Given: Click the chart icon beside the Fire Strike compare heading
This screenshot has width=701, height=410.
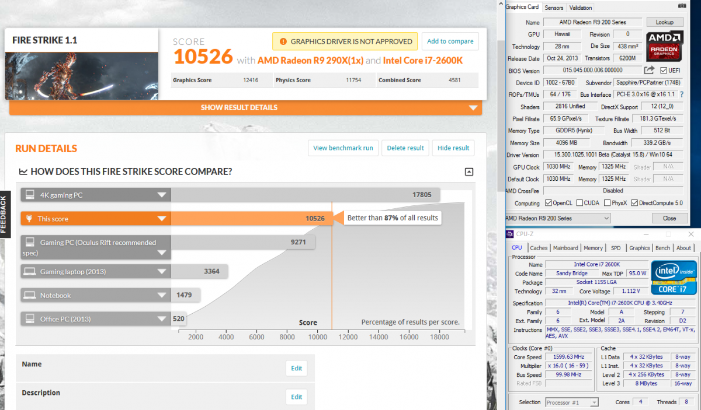Looking at the screenshot, I should (23, 171).
